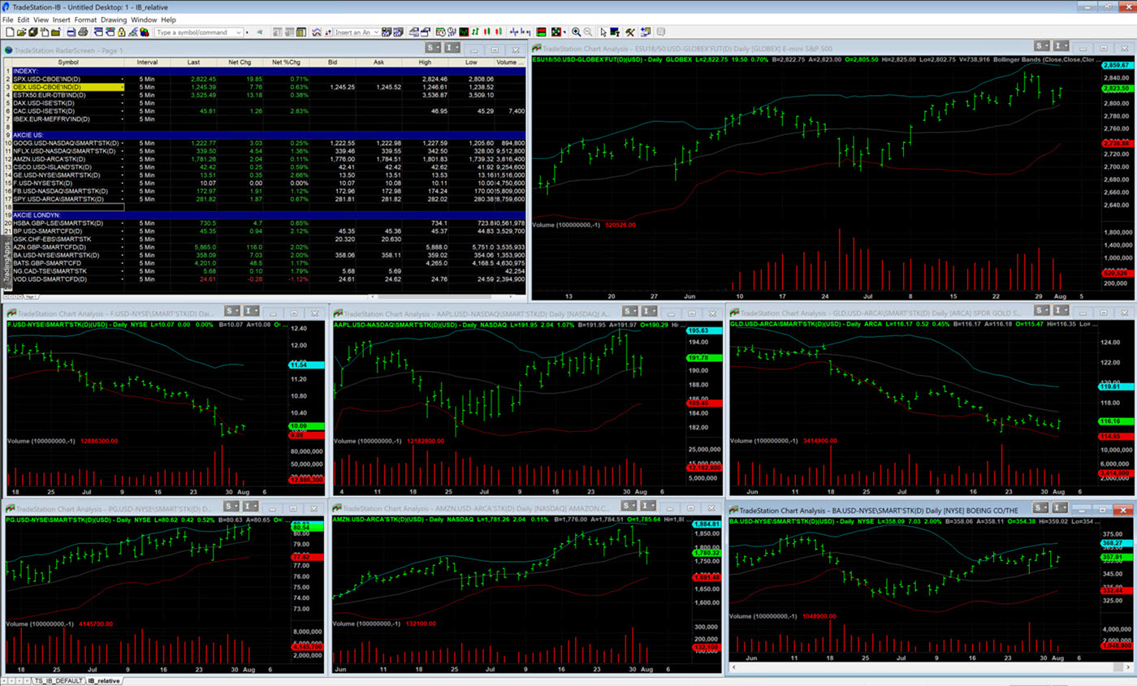
Task: Open the S dropdown in RadarScreen window
Action: tap(432, 49)
